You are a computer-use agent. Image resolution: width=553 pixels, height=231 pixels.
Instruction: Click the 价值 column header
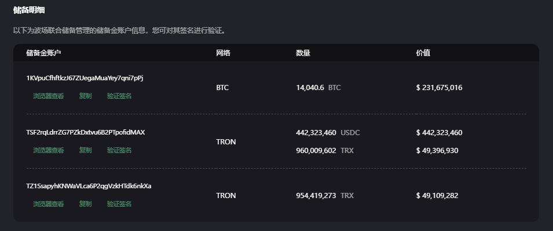[423, 53]
